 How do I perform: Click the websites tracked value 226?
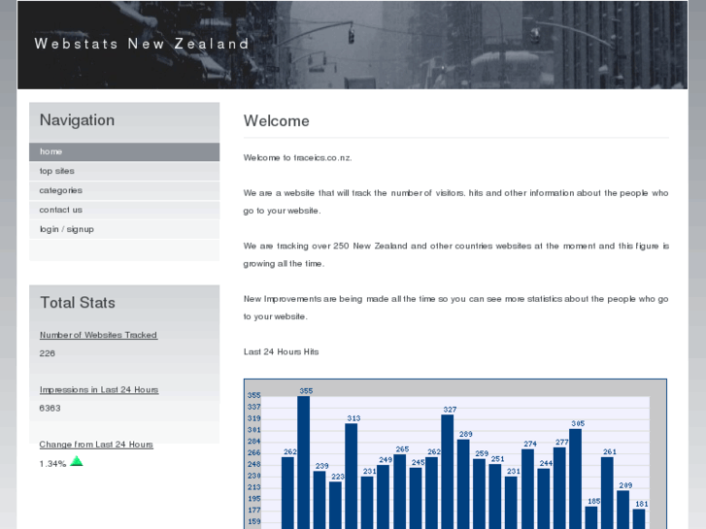[x=48, y=353]
